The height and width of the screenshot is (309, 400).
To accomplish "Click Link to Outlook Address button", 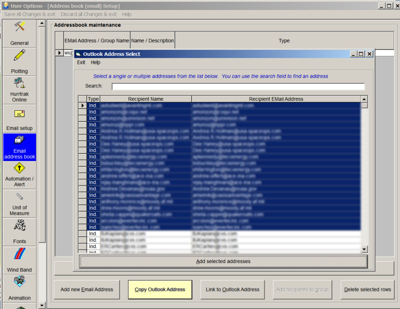I will click(x=232, y=290).
